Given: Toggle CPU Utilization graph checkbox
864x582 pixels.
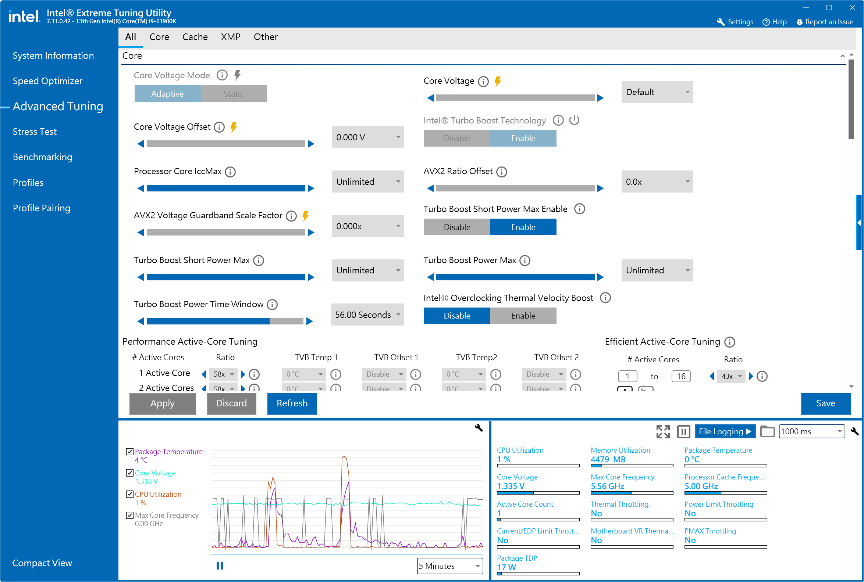Looking at the screenshot, I should pyautogui.click(x=129, y=494).
